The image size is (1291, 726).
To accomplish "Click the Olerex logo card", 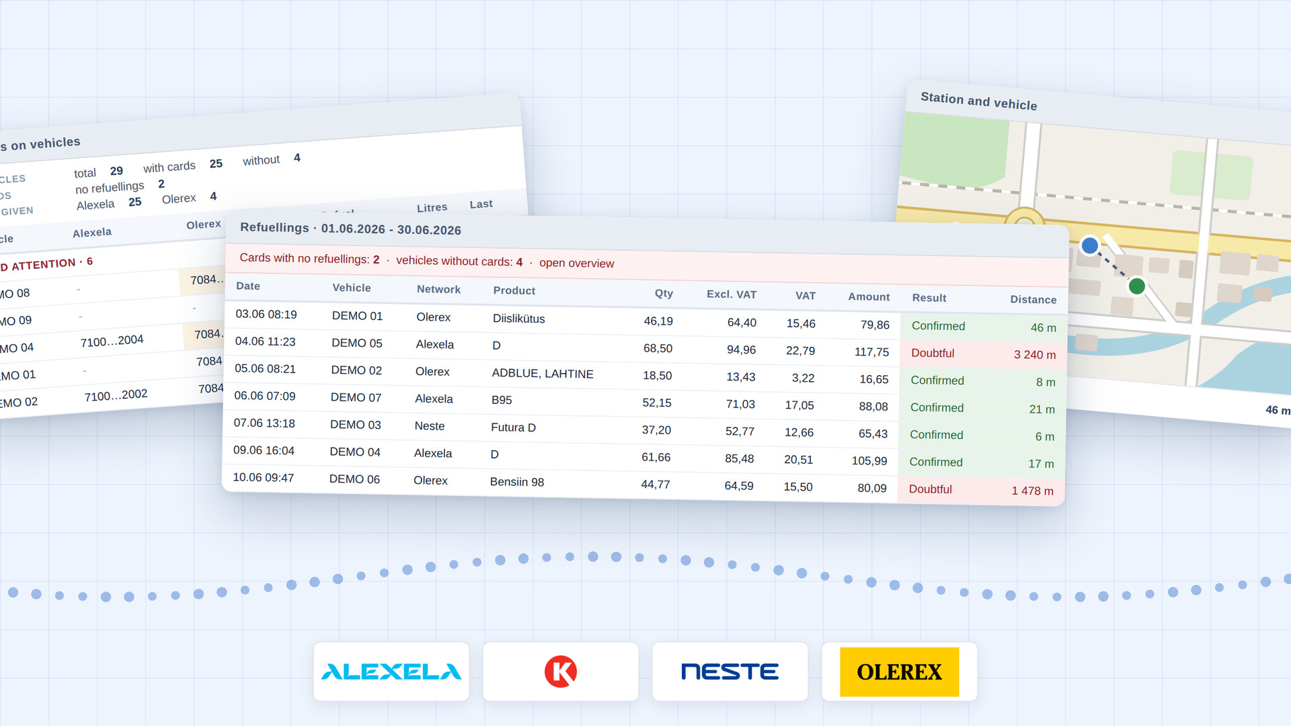I will (x=900, y=672).
